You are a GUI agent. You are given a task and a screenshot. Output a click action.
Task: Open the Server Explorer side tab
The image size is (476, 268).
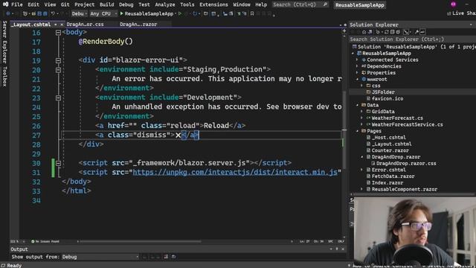coord(4,42)
